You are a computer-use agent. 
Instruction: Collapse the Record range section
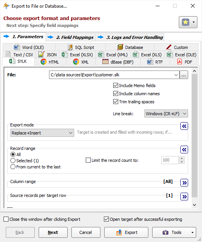(x=184, y=150)
